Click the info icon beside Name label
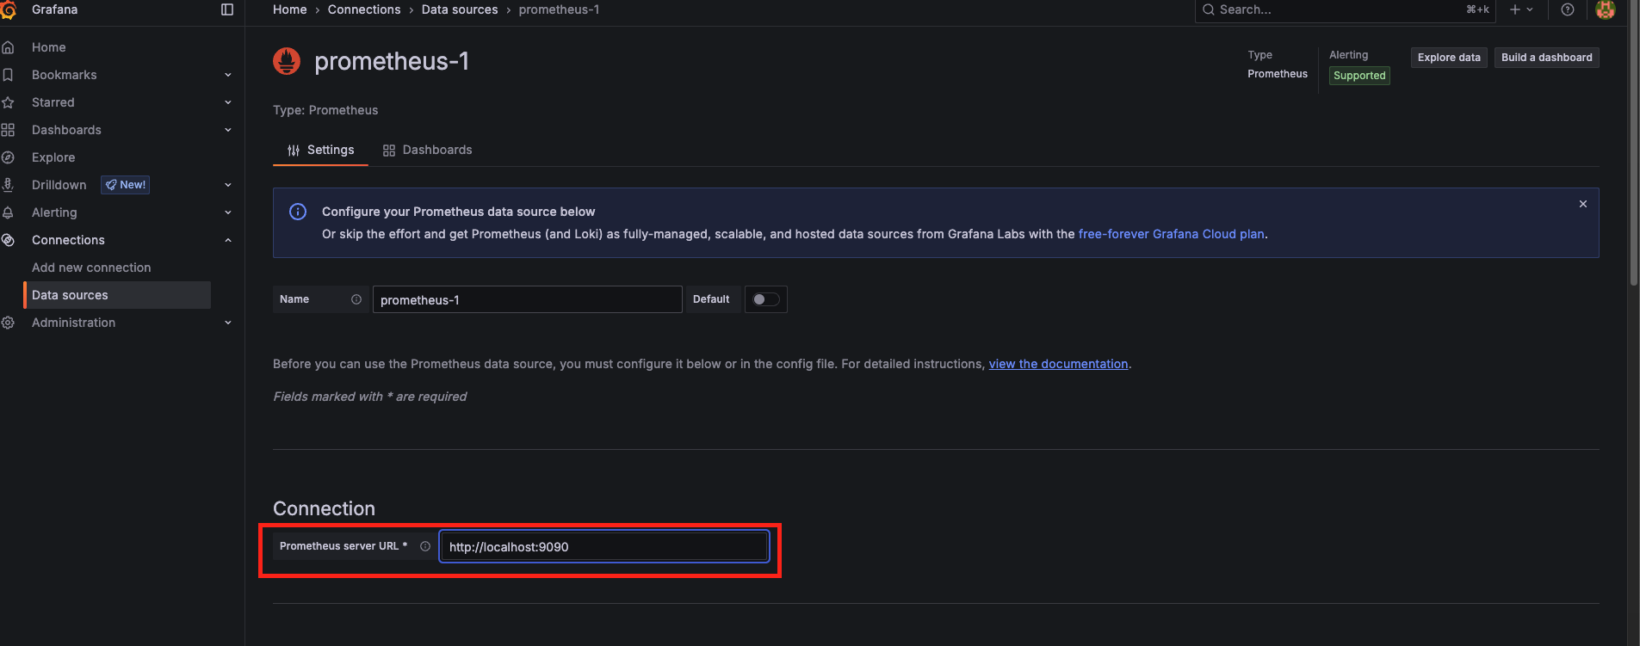 click(356, 299)
